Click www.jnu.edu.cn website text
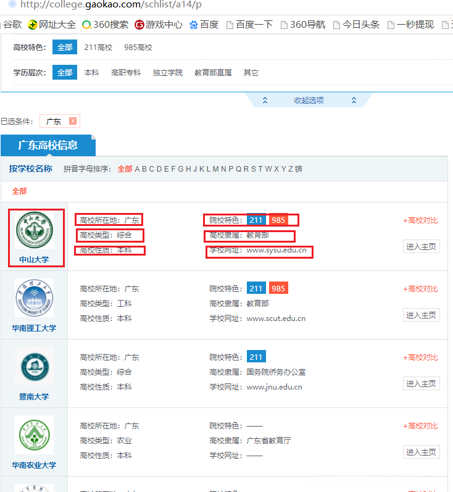Image resolution: width=453 pixels, height=492 pixels. tap(275, 387)
